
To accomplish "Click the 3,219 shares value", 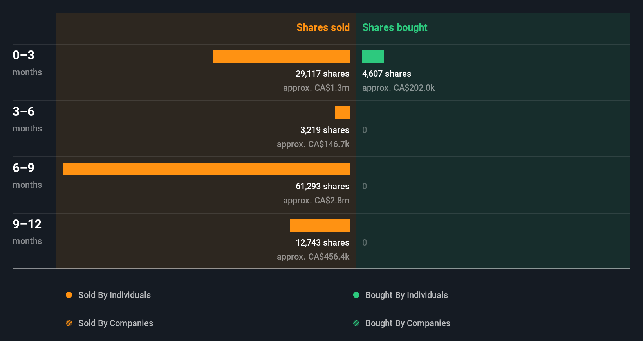I will 325,130.
